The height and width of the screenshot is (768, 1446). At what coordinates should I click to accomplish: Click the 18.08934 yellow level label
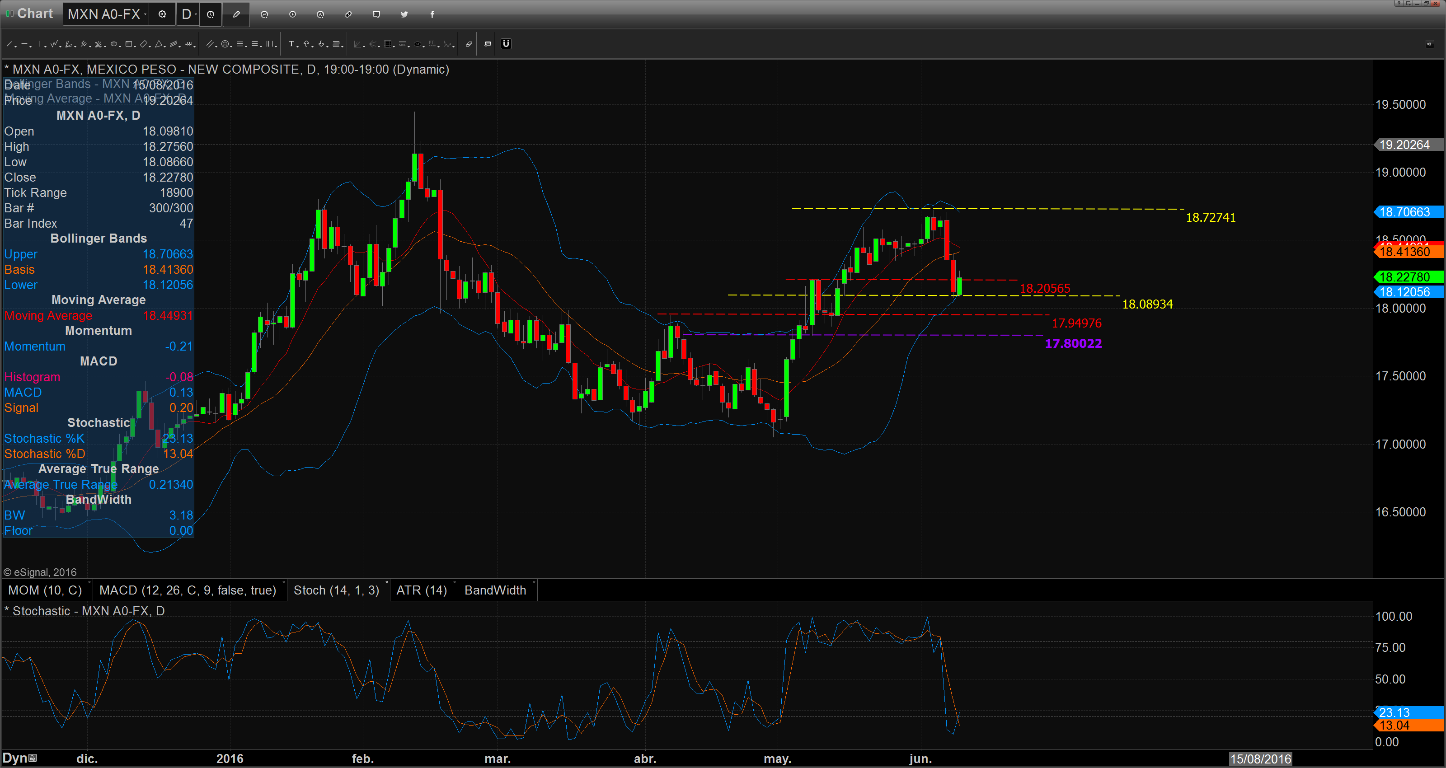pos(1147,304)
